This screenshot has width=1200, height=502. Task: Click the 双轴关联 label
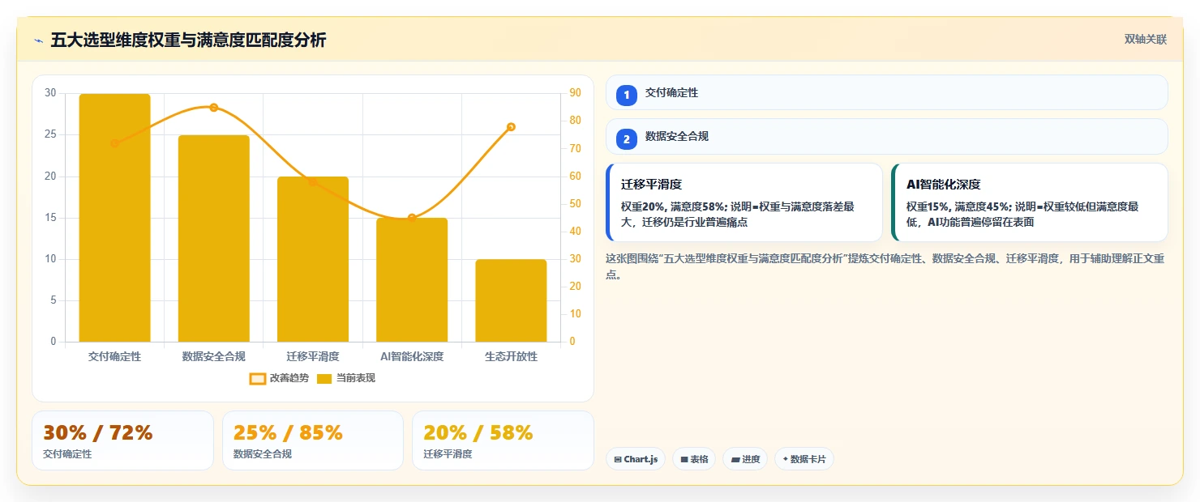coord(1145,40)
